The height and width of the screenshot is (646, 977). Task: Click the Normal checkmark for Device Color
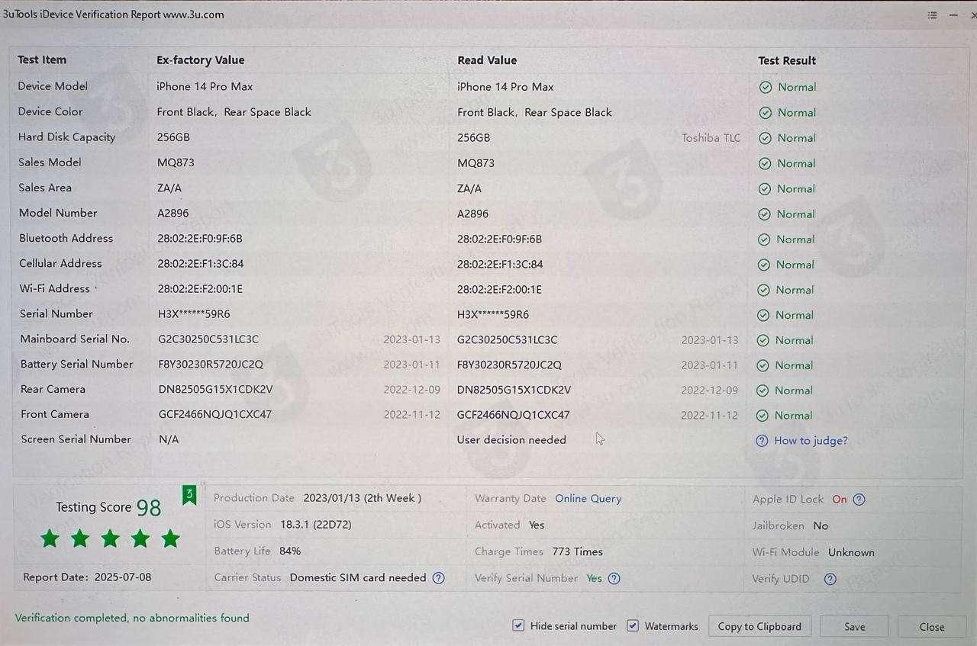tap(766, 113)
